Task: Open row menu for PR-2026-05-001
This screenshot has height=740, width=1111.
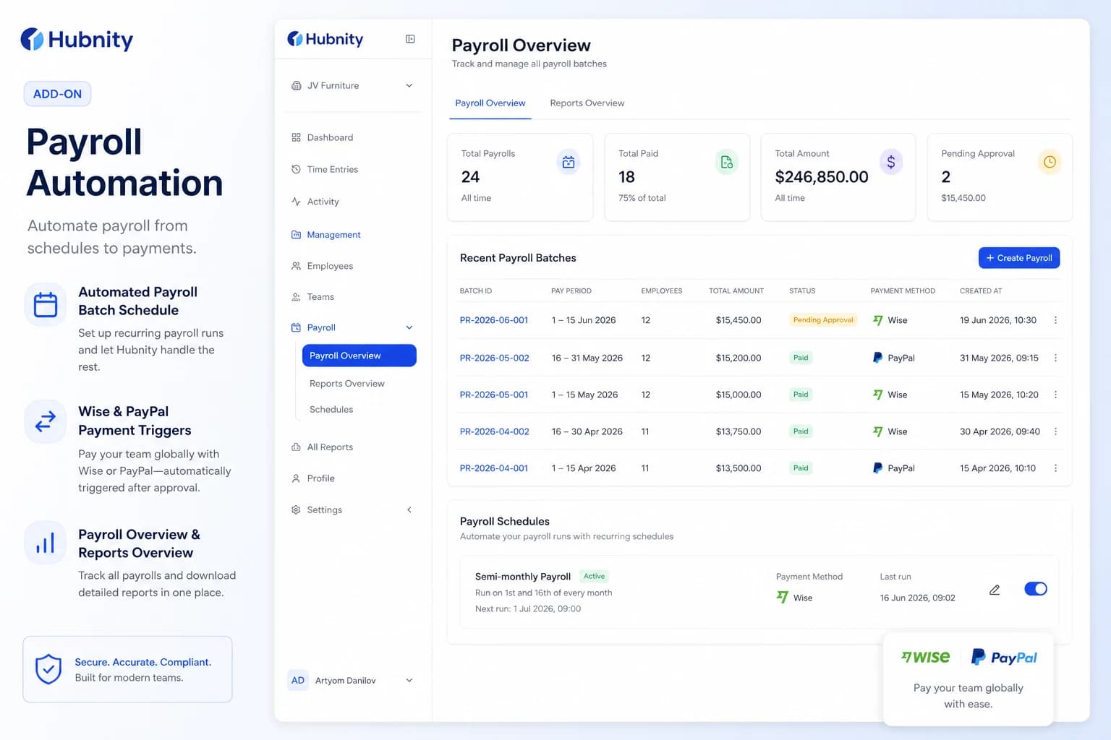Action: 1055,395
